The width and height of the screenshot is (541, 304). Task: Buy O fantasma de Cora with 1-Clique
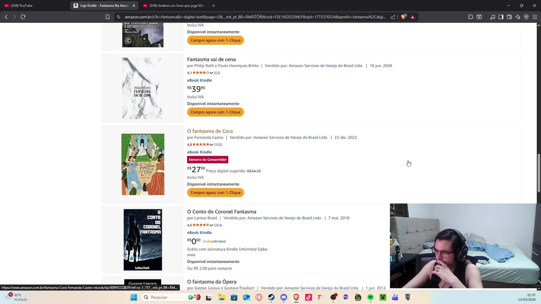pos(216,193)
